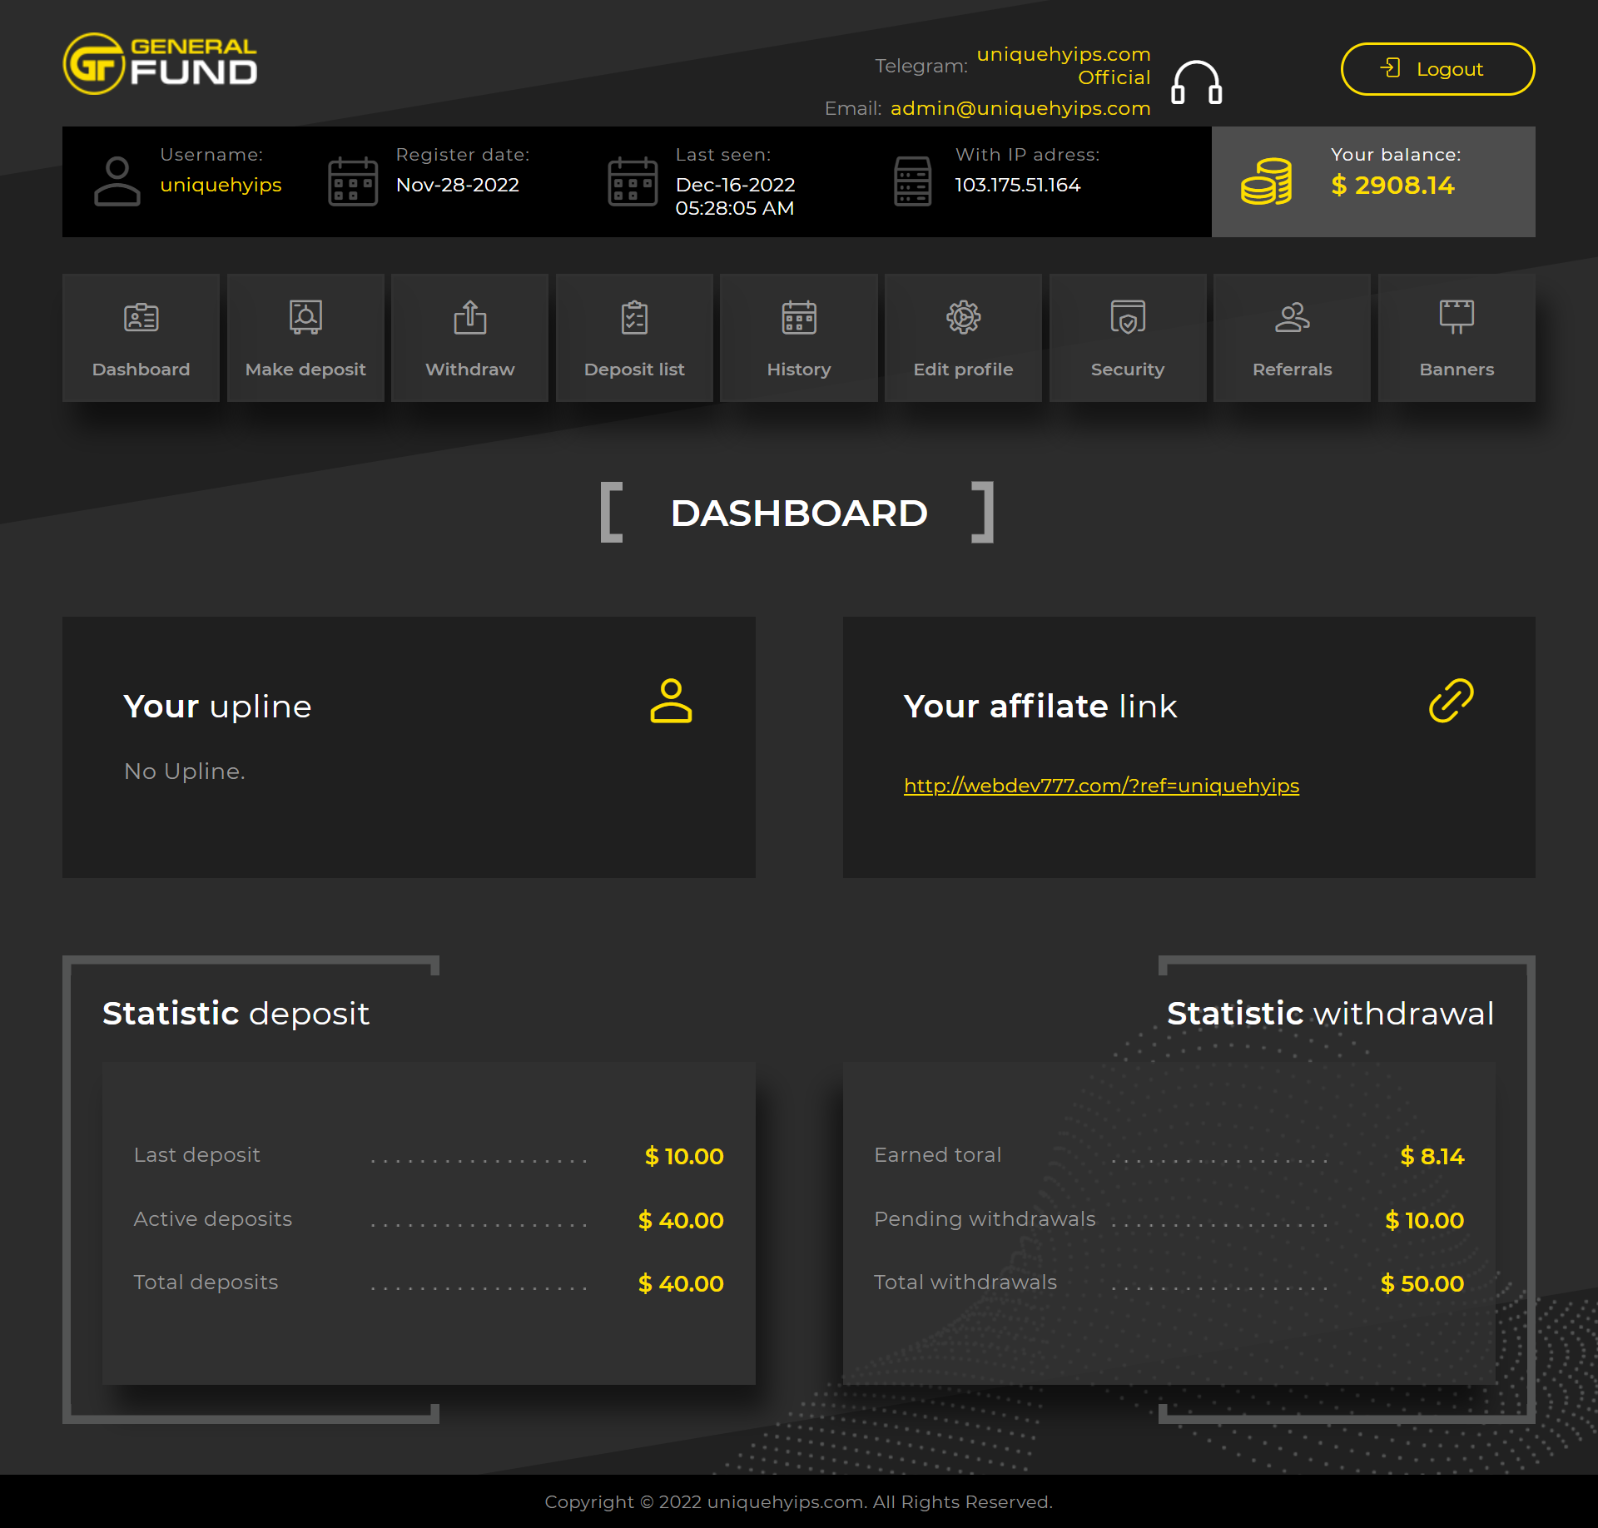Go to the Withdraw menu tile
Image resolution: width=1598 pixels, height=1528 pixels.
469,338
